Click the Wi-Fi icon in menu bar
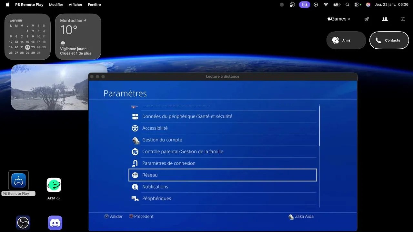This screenshot has width=413, height=232. tap(326, 5)
